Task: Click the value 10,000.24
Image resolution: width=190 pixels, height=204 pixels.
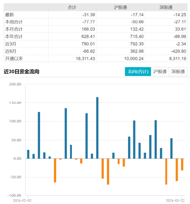Action: click(134, 59)
